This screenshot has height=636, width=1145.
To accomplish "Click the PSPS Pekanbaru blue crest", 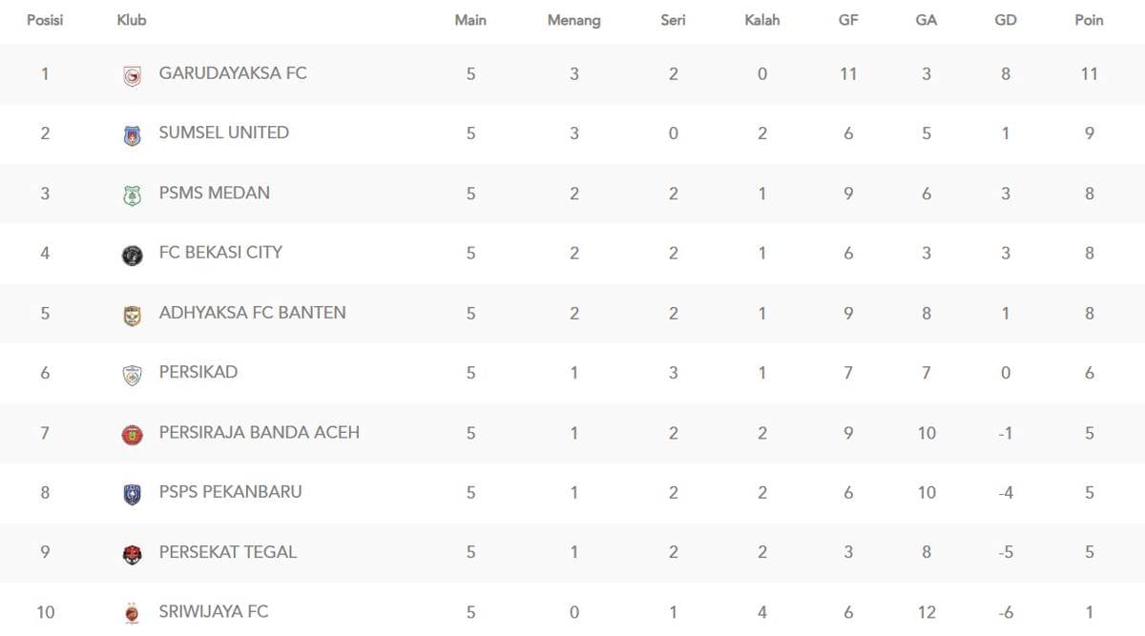I will [133, 494].
